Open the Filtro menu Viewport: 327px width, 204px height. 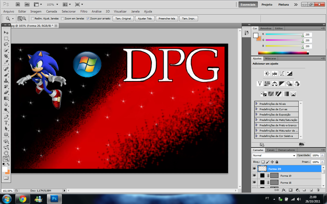click(x=84, y=11)
